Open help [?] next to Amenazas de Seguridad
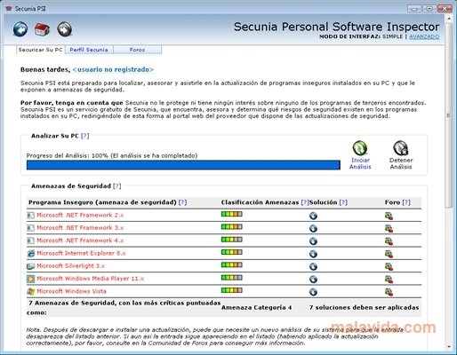 (116, 186)
